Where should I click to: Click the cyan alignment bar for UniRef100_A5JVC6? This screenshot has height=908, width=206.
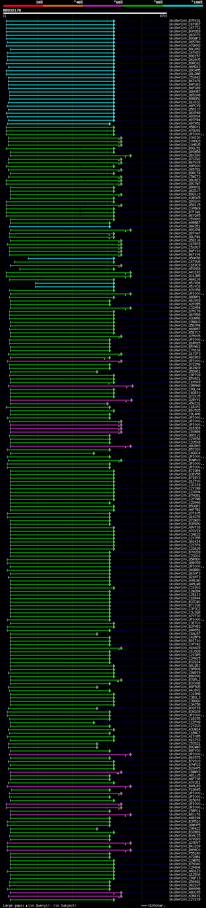tap(75, 287)
